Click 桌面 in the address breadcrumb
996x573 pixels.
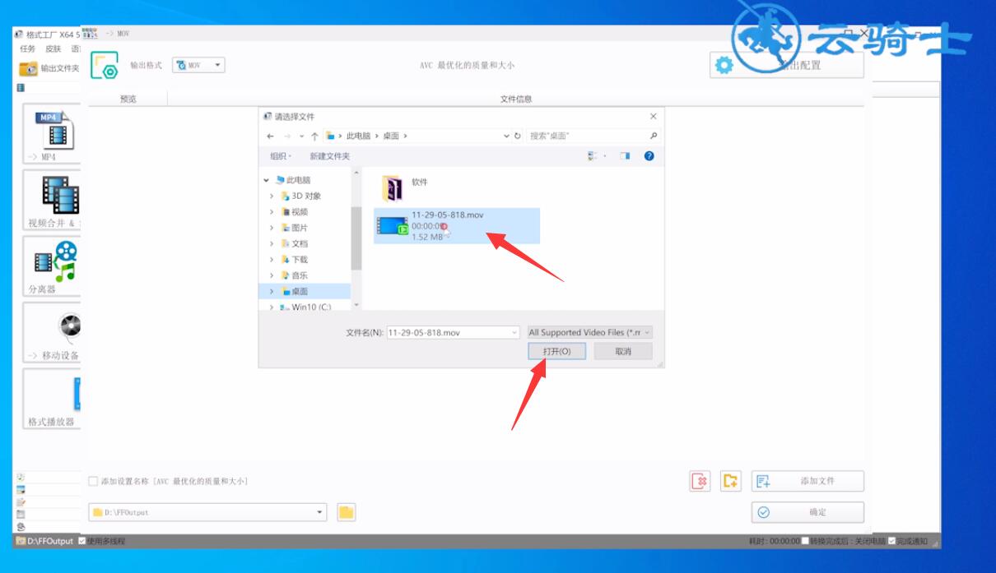(x=391, y=136)
